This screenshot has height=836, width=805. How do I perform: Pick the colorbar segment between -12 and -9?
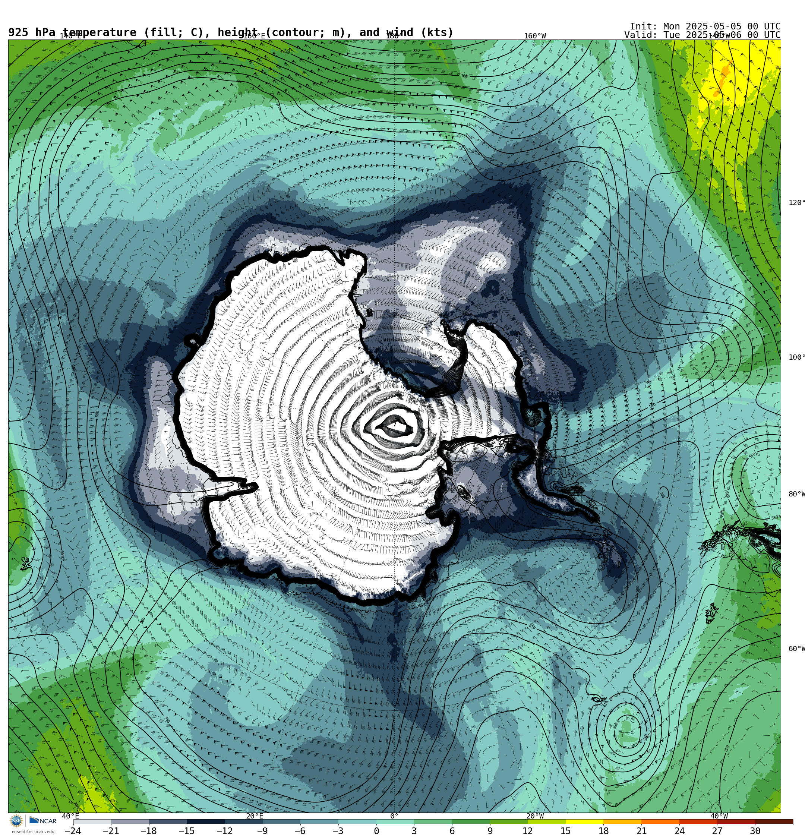point(244,821)
